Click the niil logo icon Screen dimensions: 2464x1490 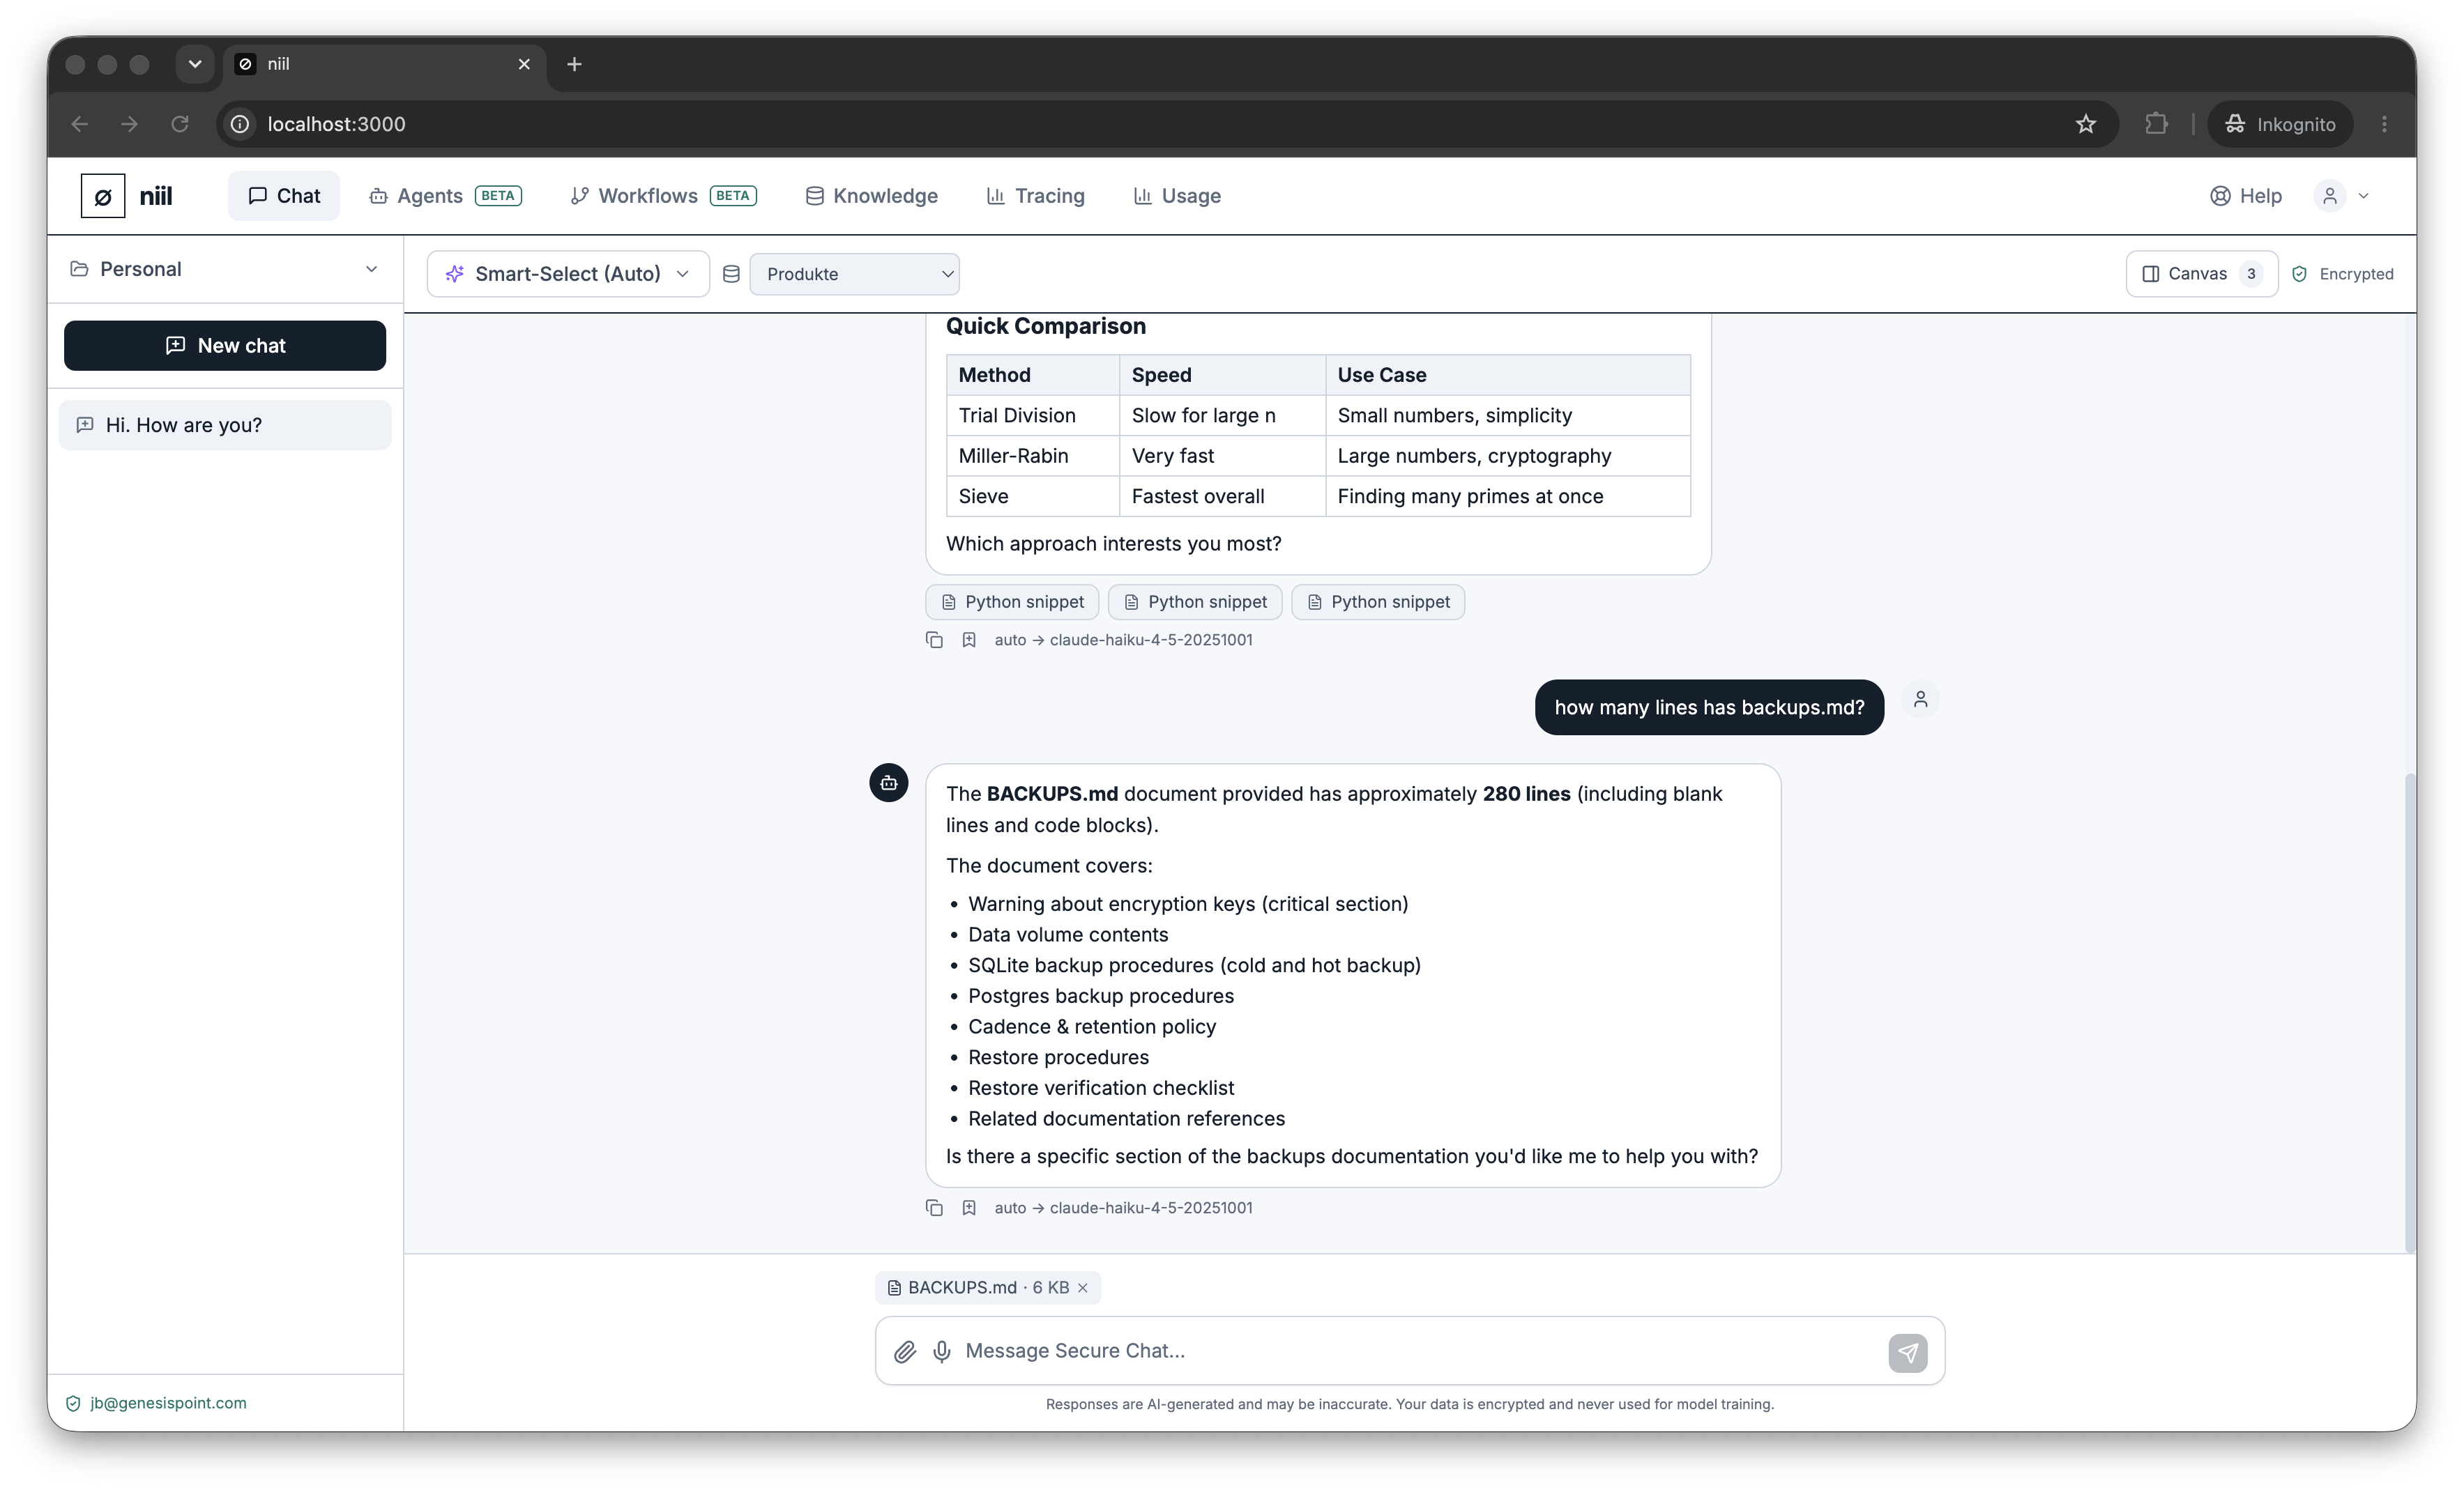tap(103, 196)
